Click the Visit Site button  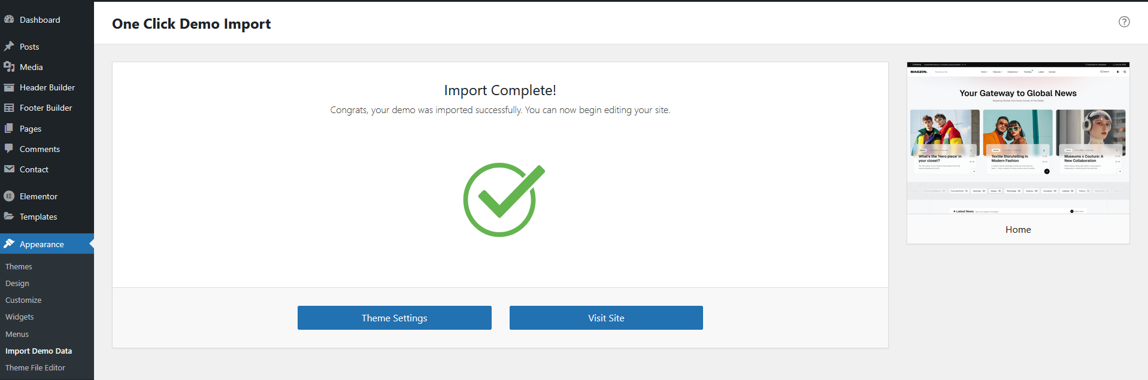point(606,318)
